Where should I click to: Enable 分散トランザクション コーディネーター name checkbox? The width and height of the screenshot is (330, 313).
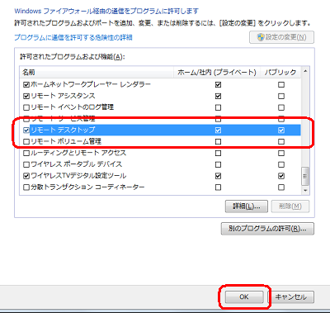pyautogui.click(x=26, y=187)
